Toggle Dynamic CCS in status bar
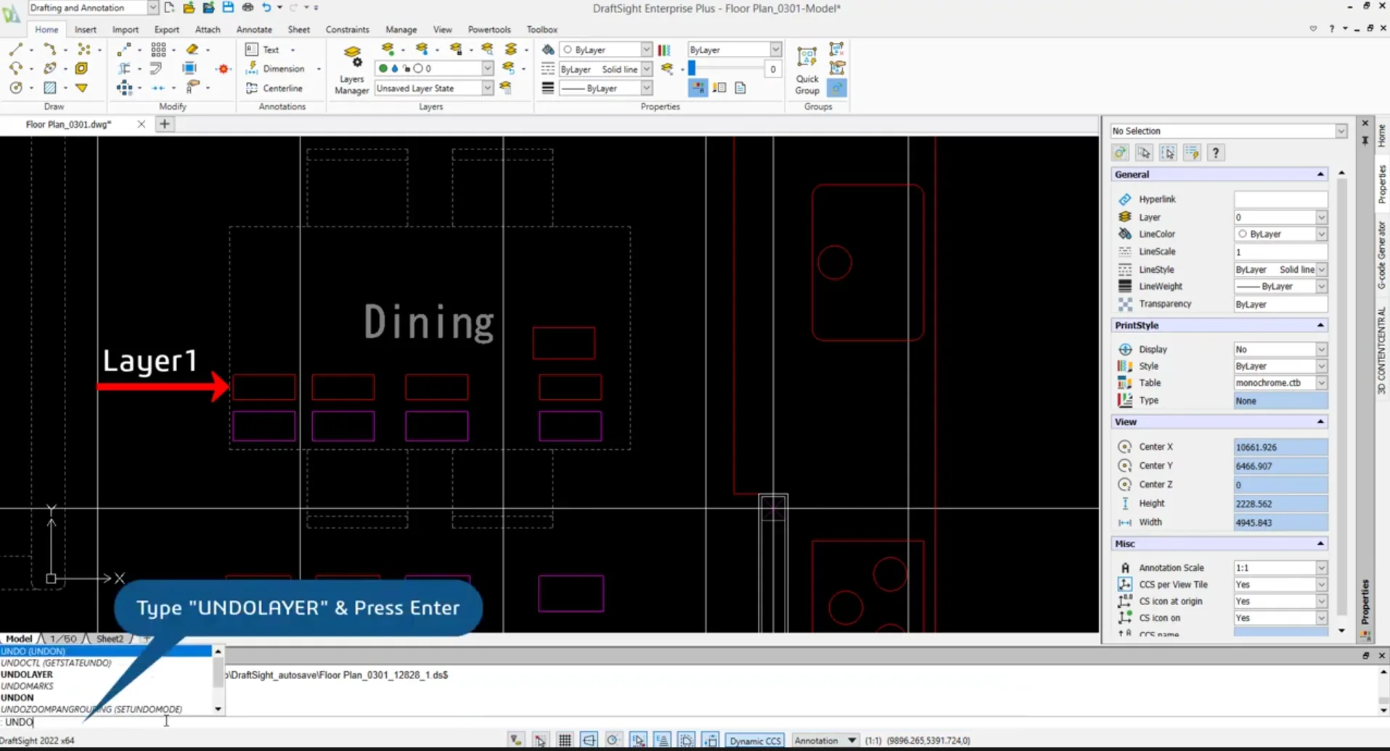The width and height of the screenshot is (1390, 751). coord(755,740)
